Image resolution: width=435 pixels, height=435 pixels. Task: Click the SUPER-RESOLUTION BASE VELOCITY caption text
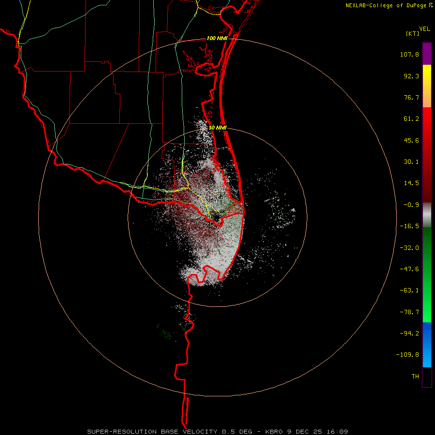pyautogui.click(x=153, y=432)
